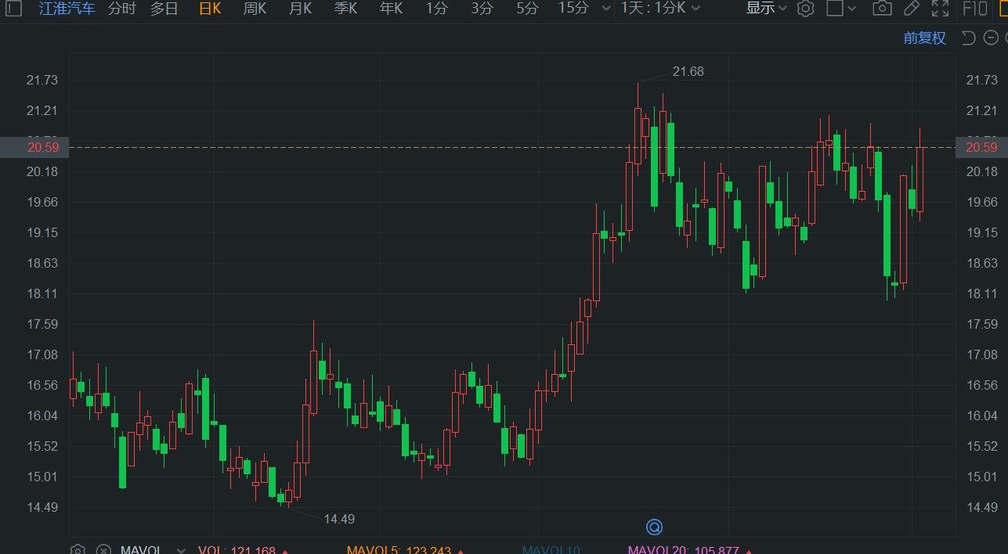Click the 17.59 label on left axis
The height and width of the screenshot is (554, 1008).
42,324
